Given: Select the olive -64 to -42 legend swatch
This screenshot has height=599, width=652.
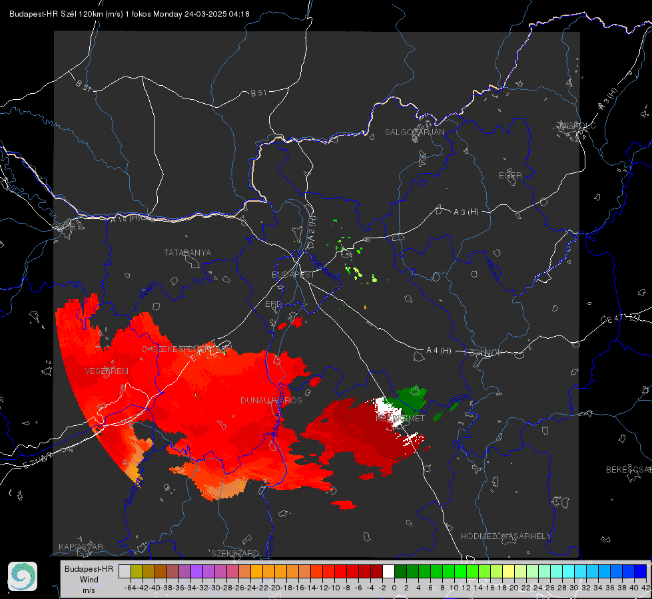Looking at the screenshot, I should point(137,571).
